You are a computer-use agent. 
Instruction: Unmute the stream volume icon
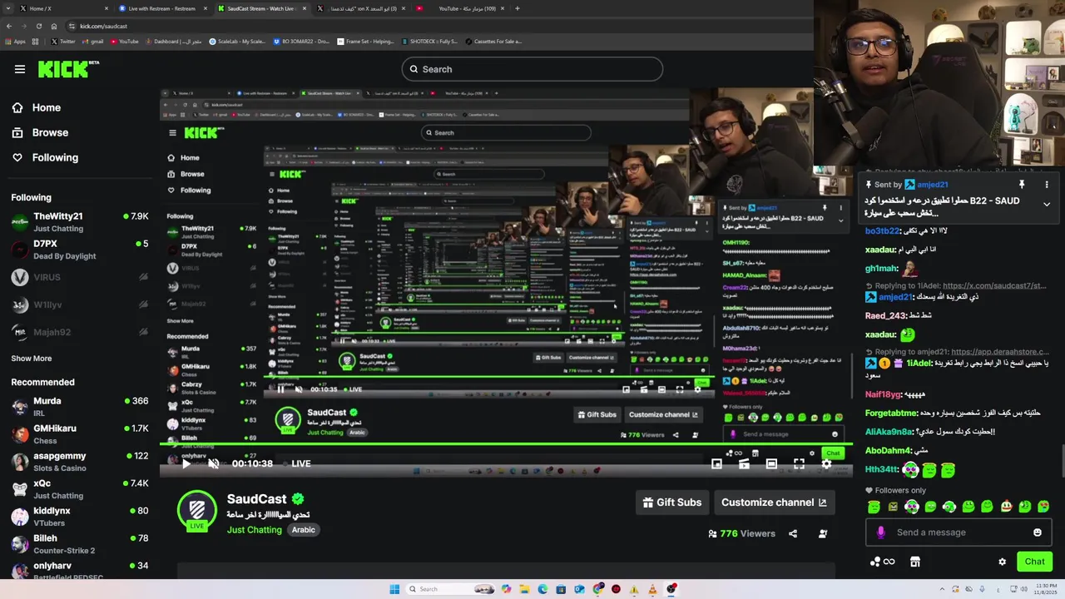213,463
